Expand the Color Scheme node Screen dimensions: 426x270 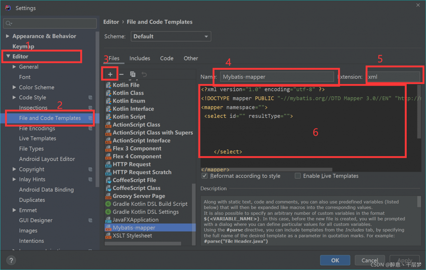14,87
